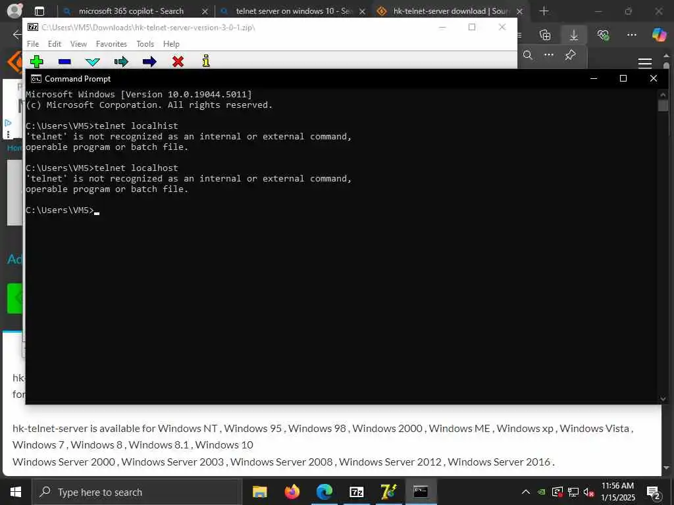Click the Command Prompt vertical scrollbar thumb

(663, 106)
